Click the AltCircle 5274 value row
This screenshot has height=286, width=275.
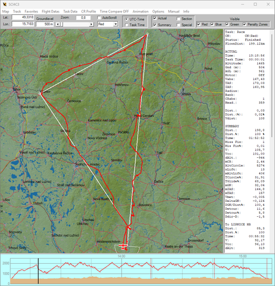click(245, 165)
